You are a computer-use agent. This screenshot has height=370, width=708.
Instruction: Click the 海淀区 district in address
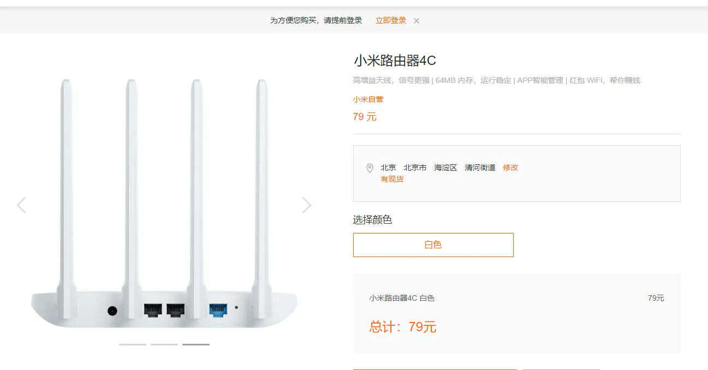coord(445,168)
